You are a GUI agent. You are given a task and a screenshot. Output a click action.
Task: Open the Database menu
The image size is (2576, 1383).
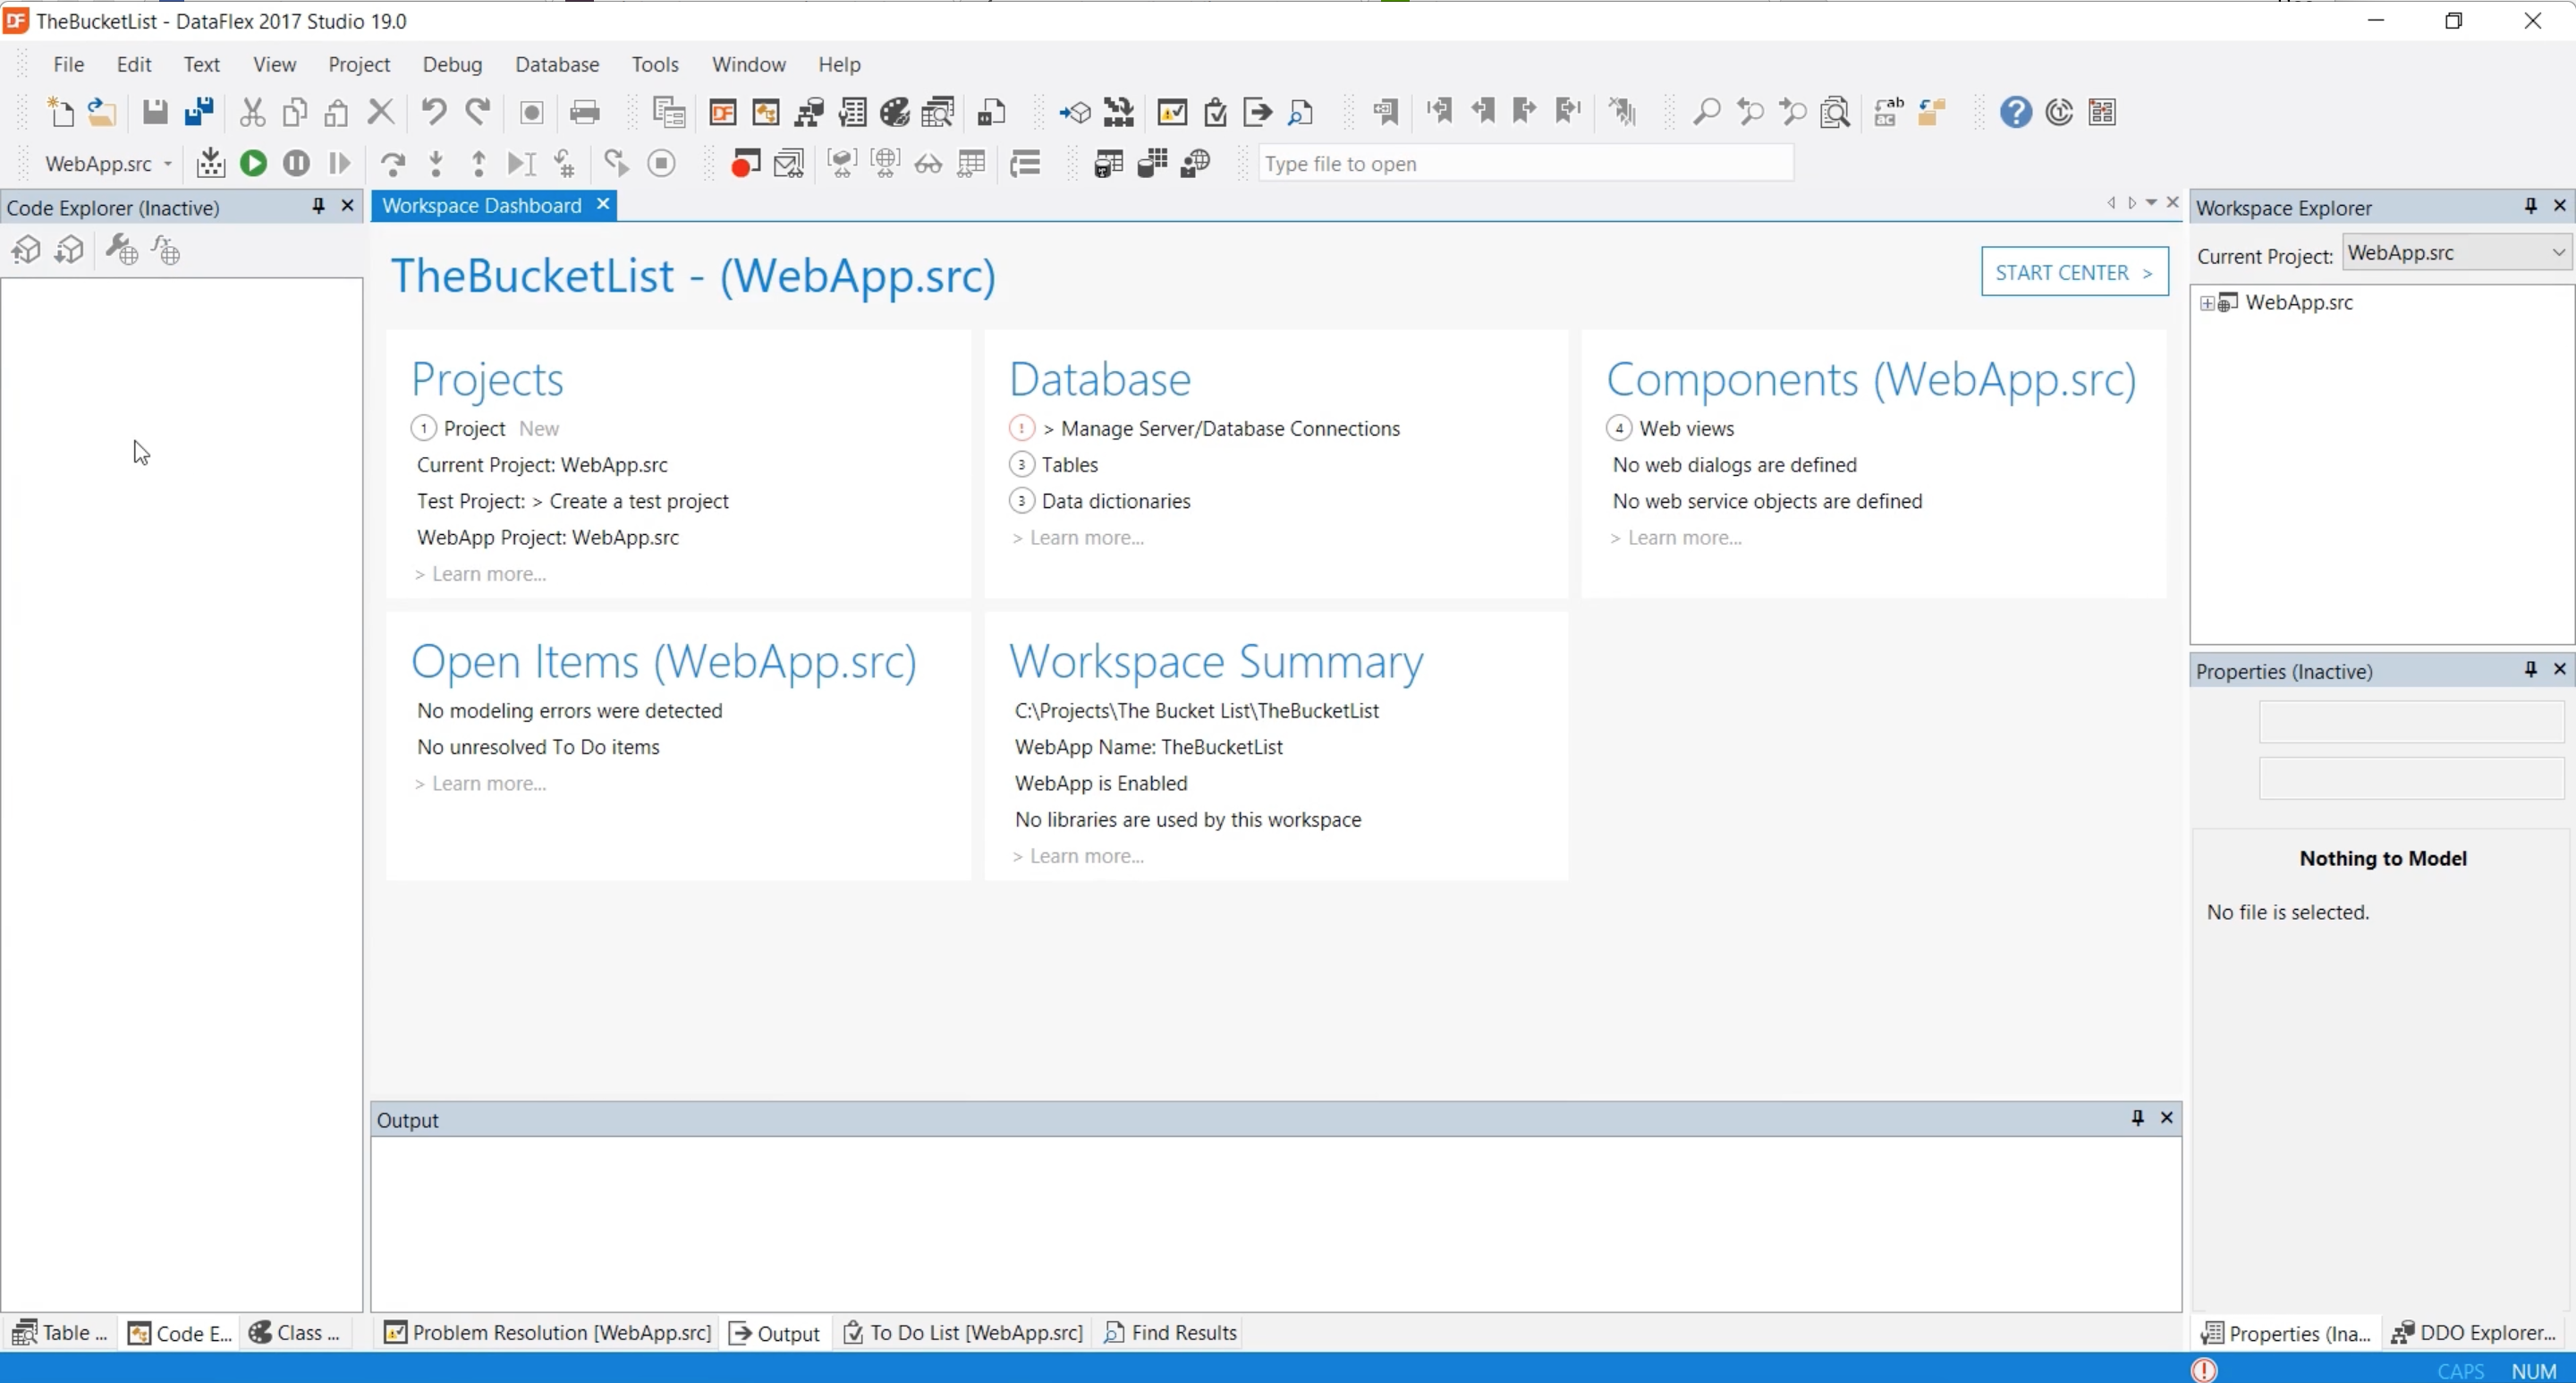pyautogui.click(x=557, y=64)
